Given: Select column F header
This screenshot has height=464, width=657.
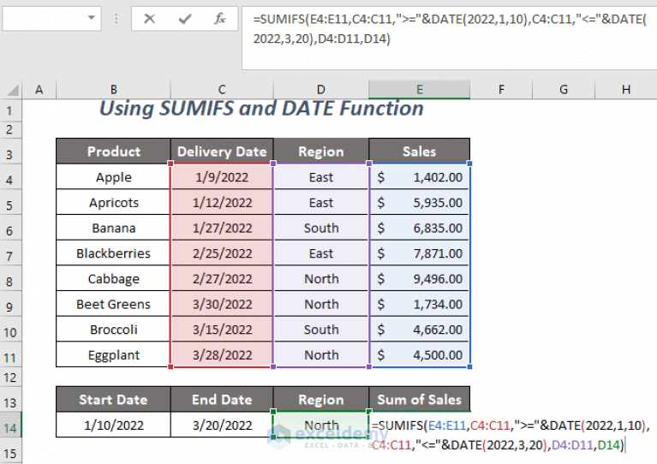Looking at the screenshot, I should 501,90.
